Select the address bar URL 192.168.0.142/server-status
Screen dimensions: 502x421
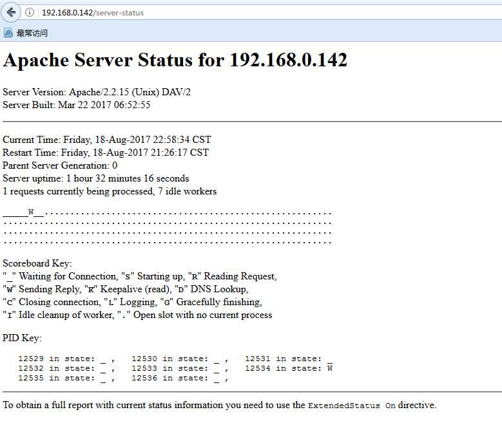(93, 13)
